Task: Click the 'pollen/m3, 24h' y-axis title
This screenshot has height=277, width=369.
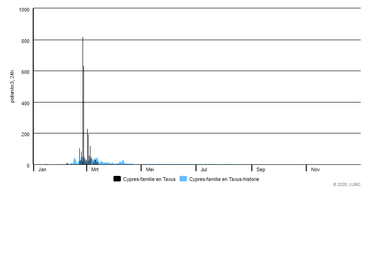Action: click(12, 86)
